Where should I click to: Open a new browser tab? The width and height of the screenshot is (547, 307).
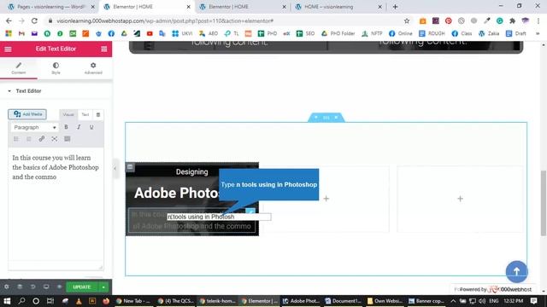tap(395, 7)
